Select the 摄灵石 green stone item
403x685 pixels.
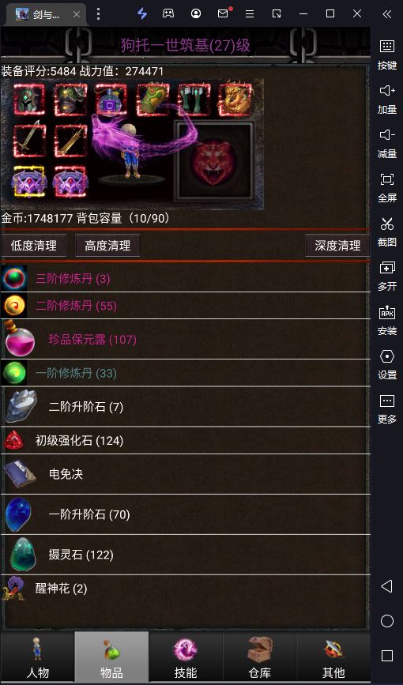point(186,555)
